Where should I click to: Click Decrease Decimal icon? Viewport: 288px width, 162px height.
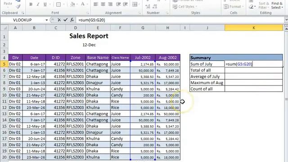(x=155, y=7)
